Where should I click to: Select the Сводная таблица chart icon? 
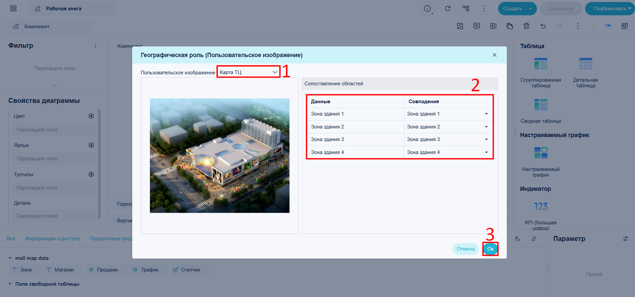pyautogui.click(x=541, y=105)
